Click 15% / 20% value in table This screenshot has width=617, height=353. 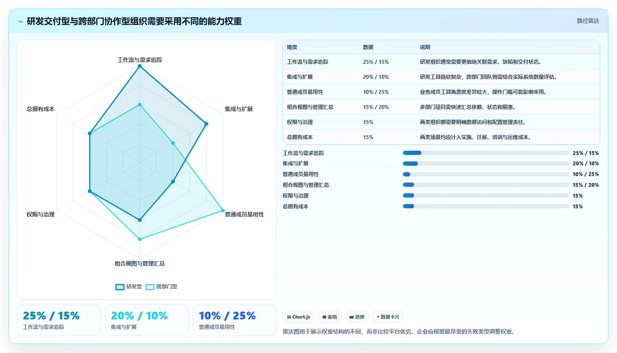point(376,107)
